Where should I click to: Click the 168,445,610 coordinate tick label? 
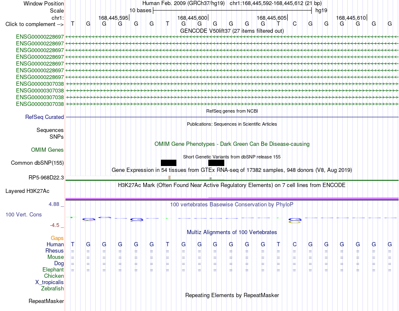351,18
